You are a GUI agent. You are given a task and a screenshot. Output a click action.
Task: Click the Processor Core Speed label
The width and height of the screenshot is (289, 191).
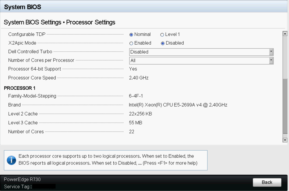tap(32, 78)
